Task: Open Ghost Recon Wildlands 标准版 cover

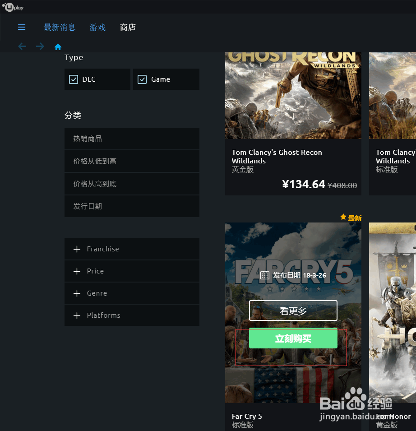Action: pos(393,96)
